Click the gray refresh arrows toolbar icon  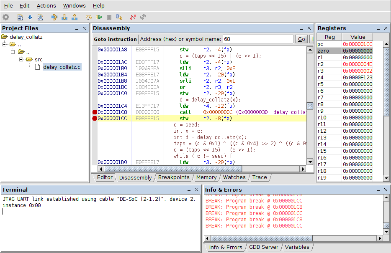(x=143, y=17)
